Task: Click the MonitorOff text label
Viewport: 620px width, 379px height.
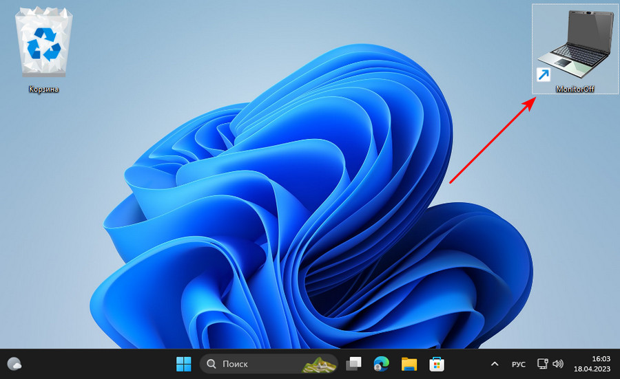Action: tap(575, 89)
